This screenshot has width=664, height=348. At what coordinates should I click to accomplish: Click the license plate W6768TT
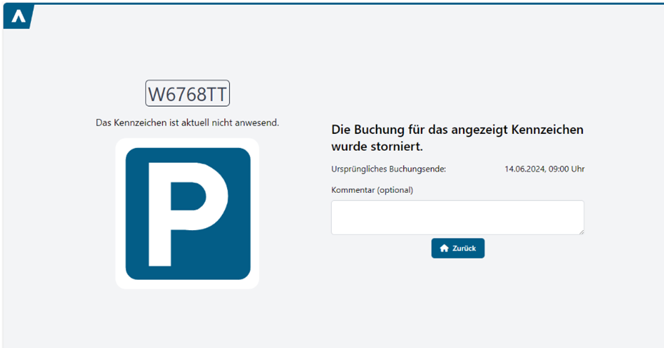pos(188,93)
